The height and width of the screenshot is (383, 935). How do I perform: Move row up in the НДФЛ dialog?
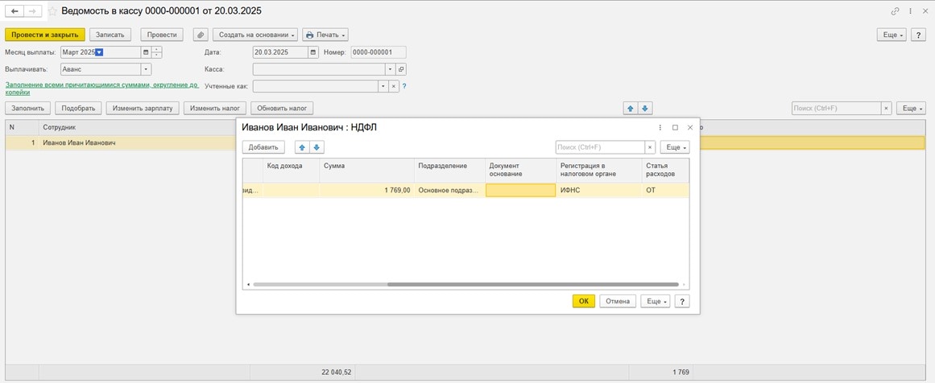(302, 147)
